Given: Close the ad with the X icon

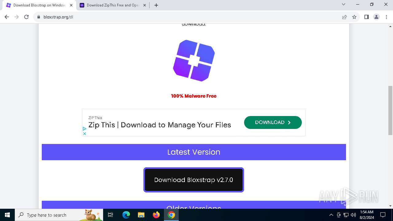Looking at the screenshot, I should [84, 134].
